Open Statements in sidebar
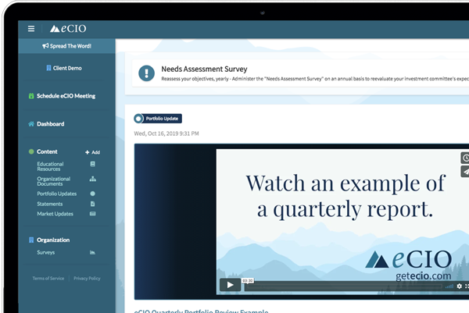Image resolution: width=469 pixels, height=313 pixels. 50,204
